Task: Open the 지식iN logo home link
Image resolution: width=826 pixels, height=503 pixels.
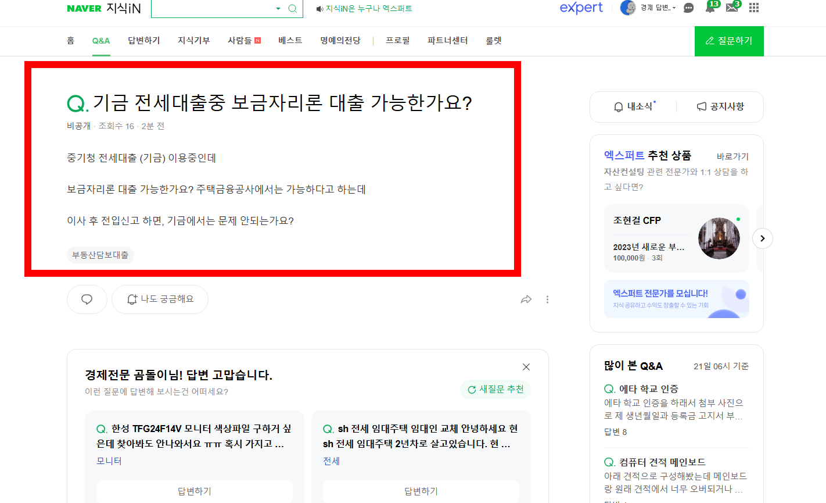Action: 124,8
